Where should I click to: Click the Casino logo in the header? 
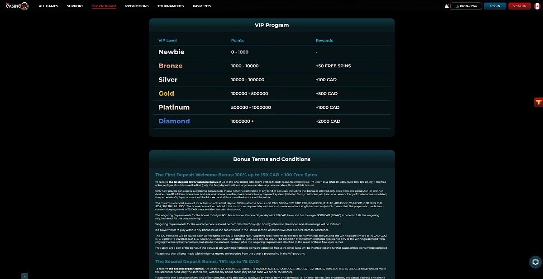click(17, 6)
